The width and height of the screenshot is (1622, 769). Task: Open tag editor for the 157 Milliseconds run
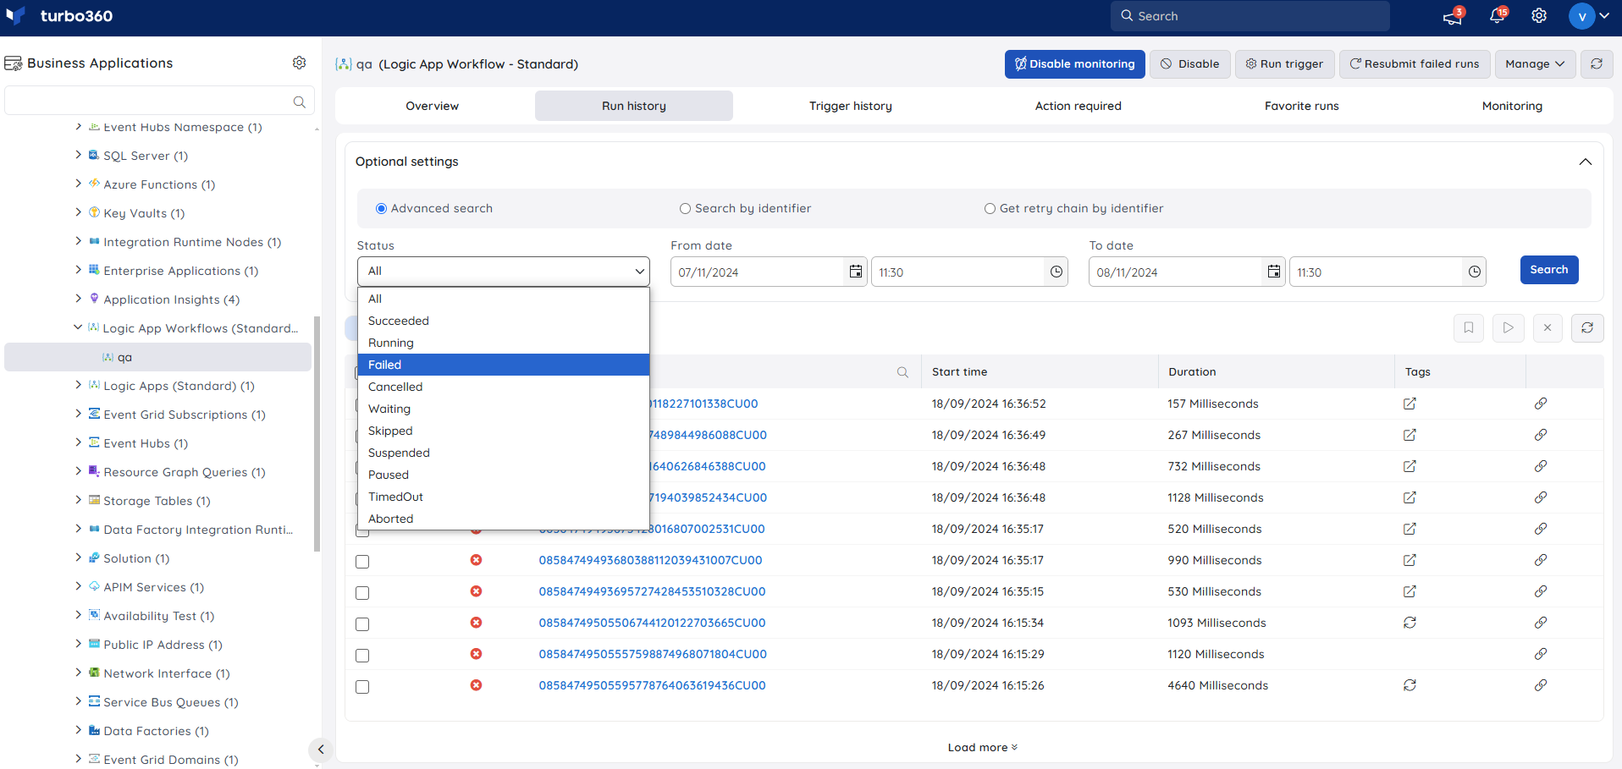coord(1410,404)
